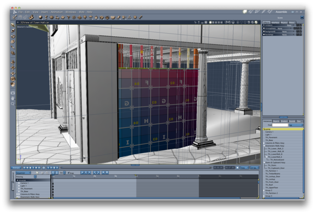Image resolution: width=315 pixels, height=214 pixels.
Task: Select the magnifier zoom tool
Action: point(13,104)
